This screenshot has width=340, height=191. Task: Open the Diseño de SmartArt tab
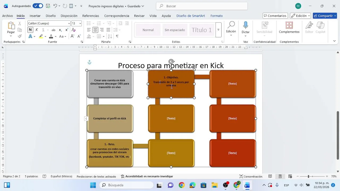pyautogui.click(x=191, y=16)
